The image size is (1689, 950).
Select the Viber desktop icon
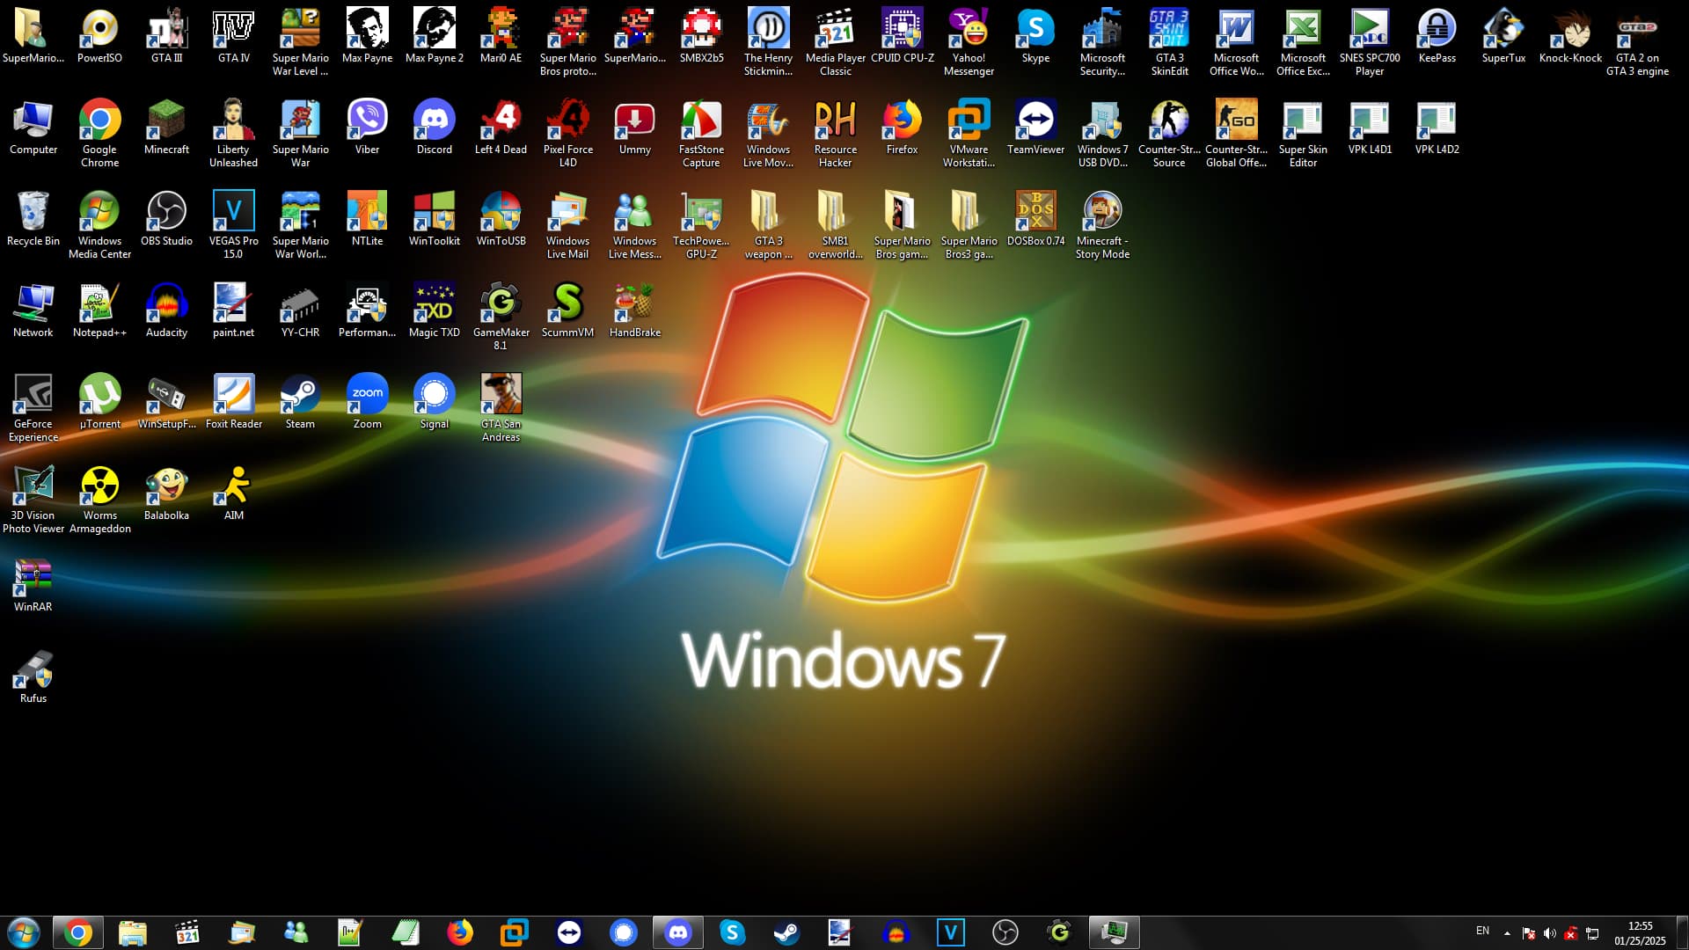[x=367, y=128]
